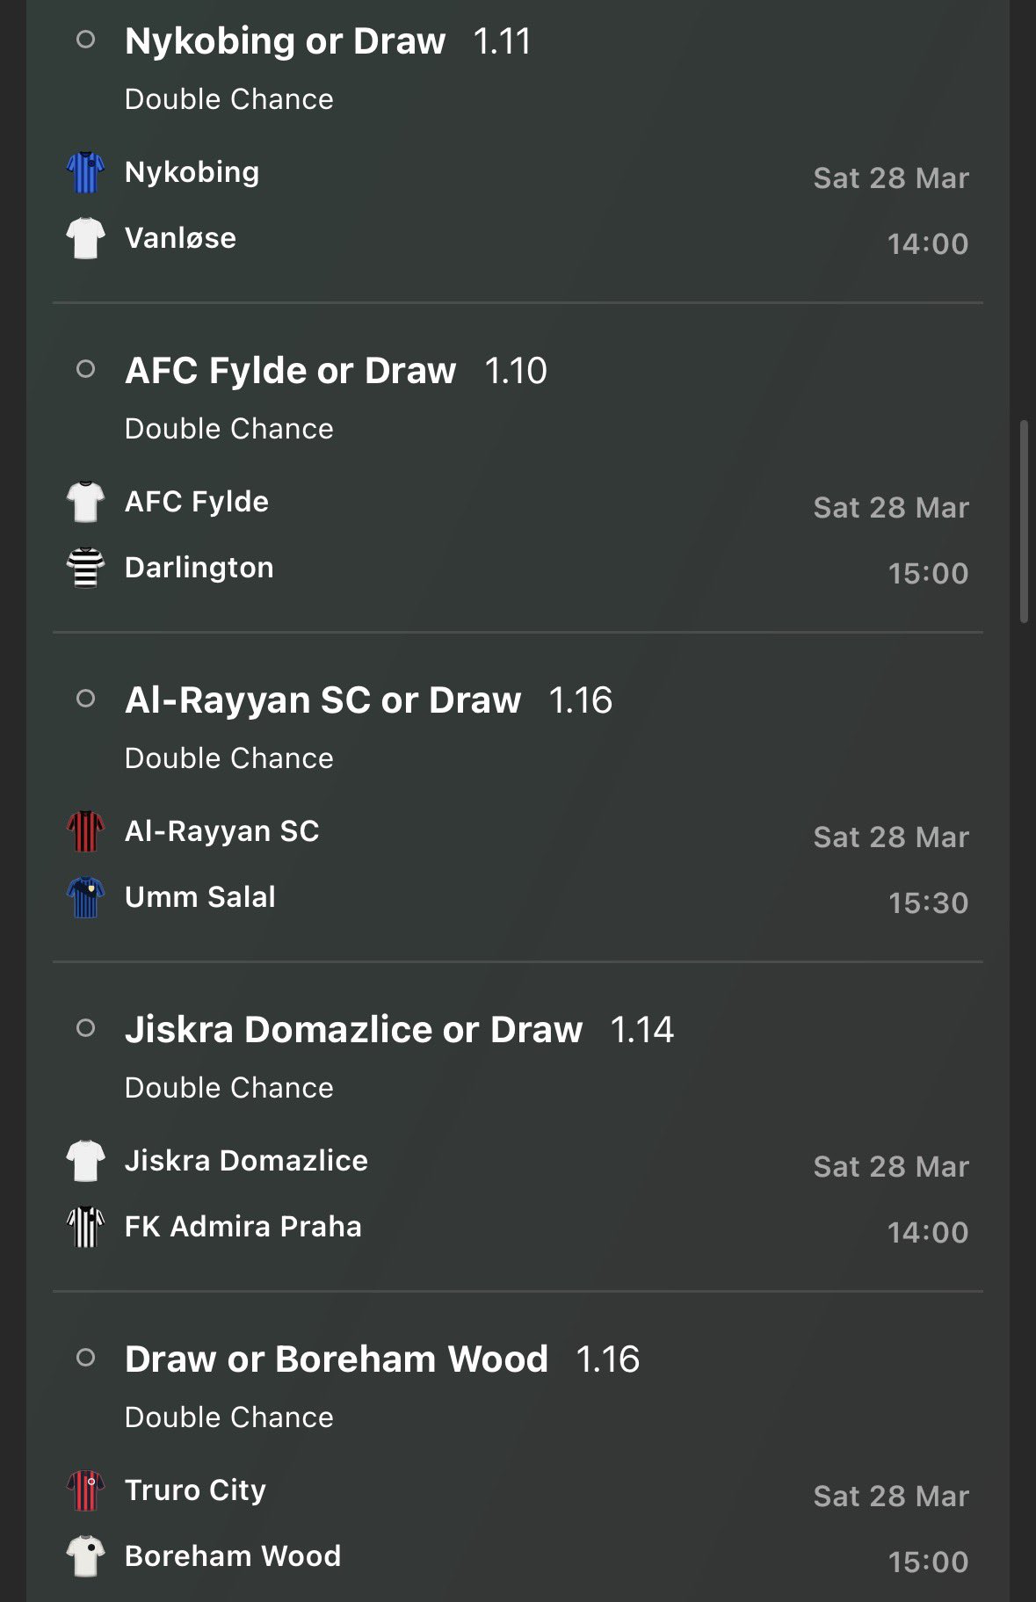1036x1602 pixels.
Task: Click the Al-Rayyan SC red striped jersey icon
Action: tap(86, 831)
